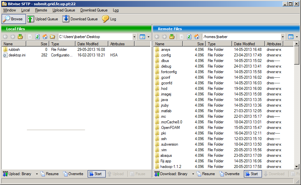Open the Remote menu

41,10
